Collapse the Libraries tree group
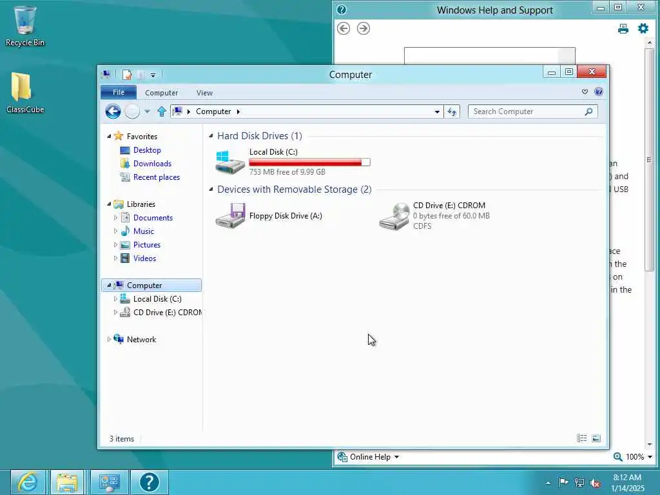Image resolution: width=660 pixels, height=495 pixels. point(109,204)
